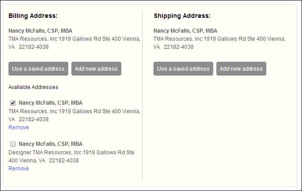Remove the first available TMA Resources address
The height and width of the screenshot is (191, 302).
point(19,127)
